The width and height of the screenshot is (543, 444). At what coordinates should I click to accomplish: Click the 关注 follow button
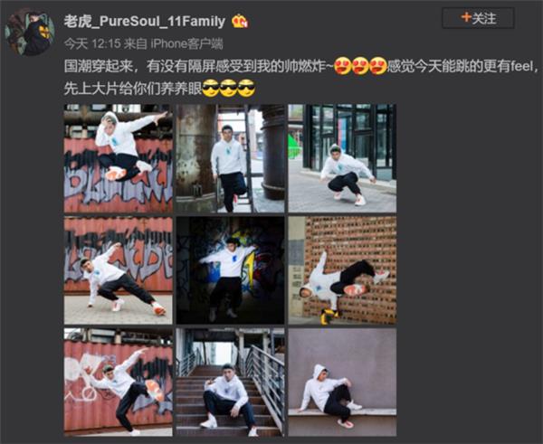point(478,18)
